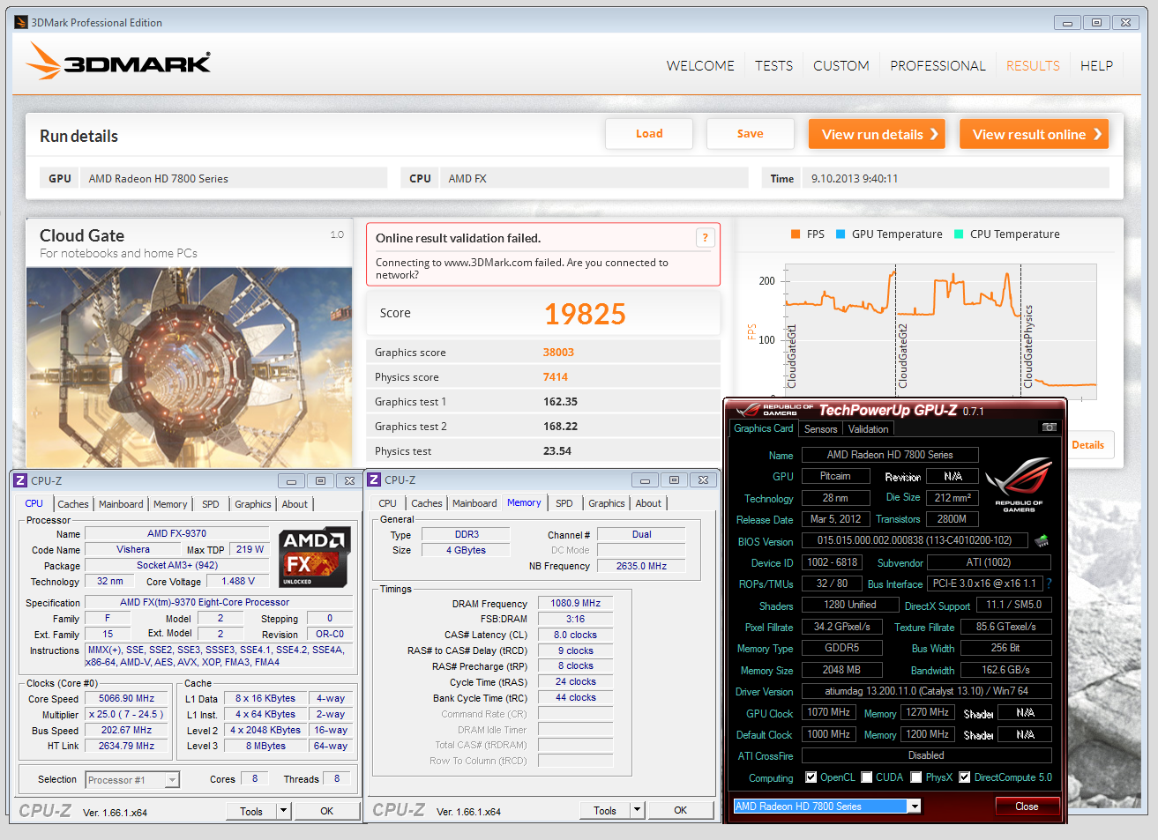This screenshot has height=840, width=1158.
Task: Click the Details button beside the graph
Action: 1089,445
